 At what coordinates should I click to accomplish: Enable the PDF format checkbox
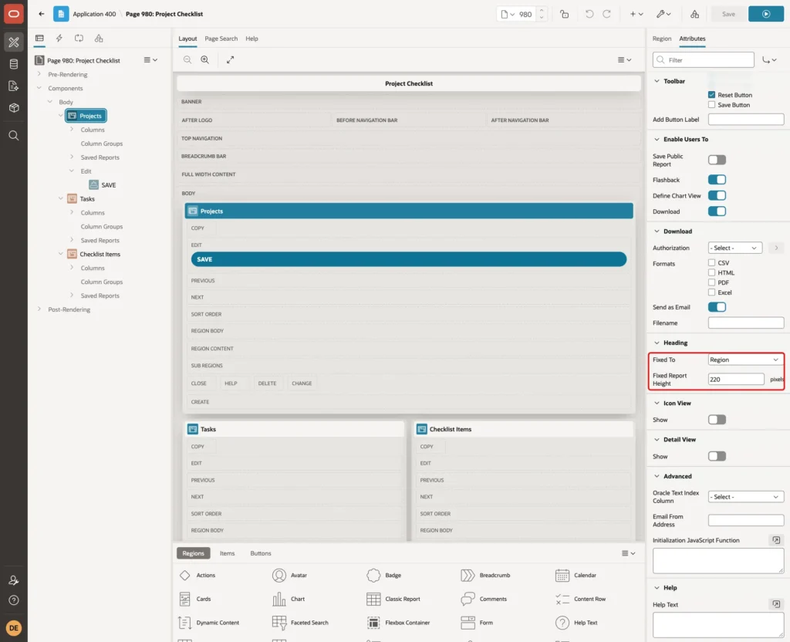pyautogui.click(x=711, y=282)
